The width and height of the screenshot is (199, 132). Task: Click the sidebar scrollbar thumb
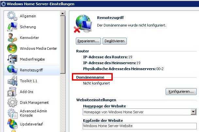coord(62,45)
